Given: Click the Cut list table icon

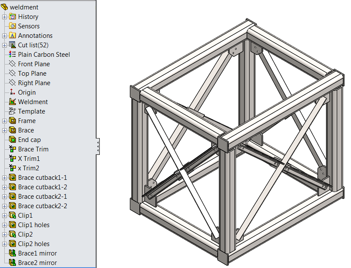Looking at the screenshot, I should pyautogui.click(x=12, y=45).
